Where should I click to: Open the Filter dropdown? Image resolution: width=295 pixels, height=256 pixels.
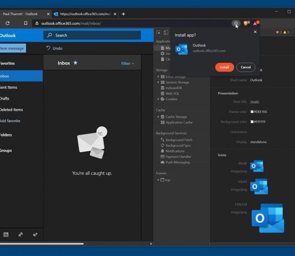[x=128, y=64]
